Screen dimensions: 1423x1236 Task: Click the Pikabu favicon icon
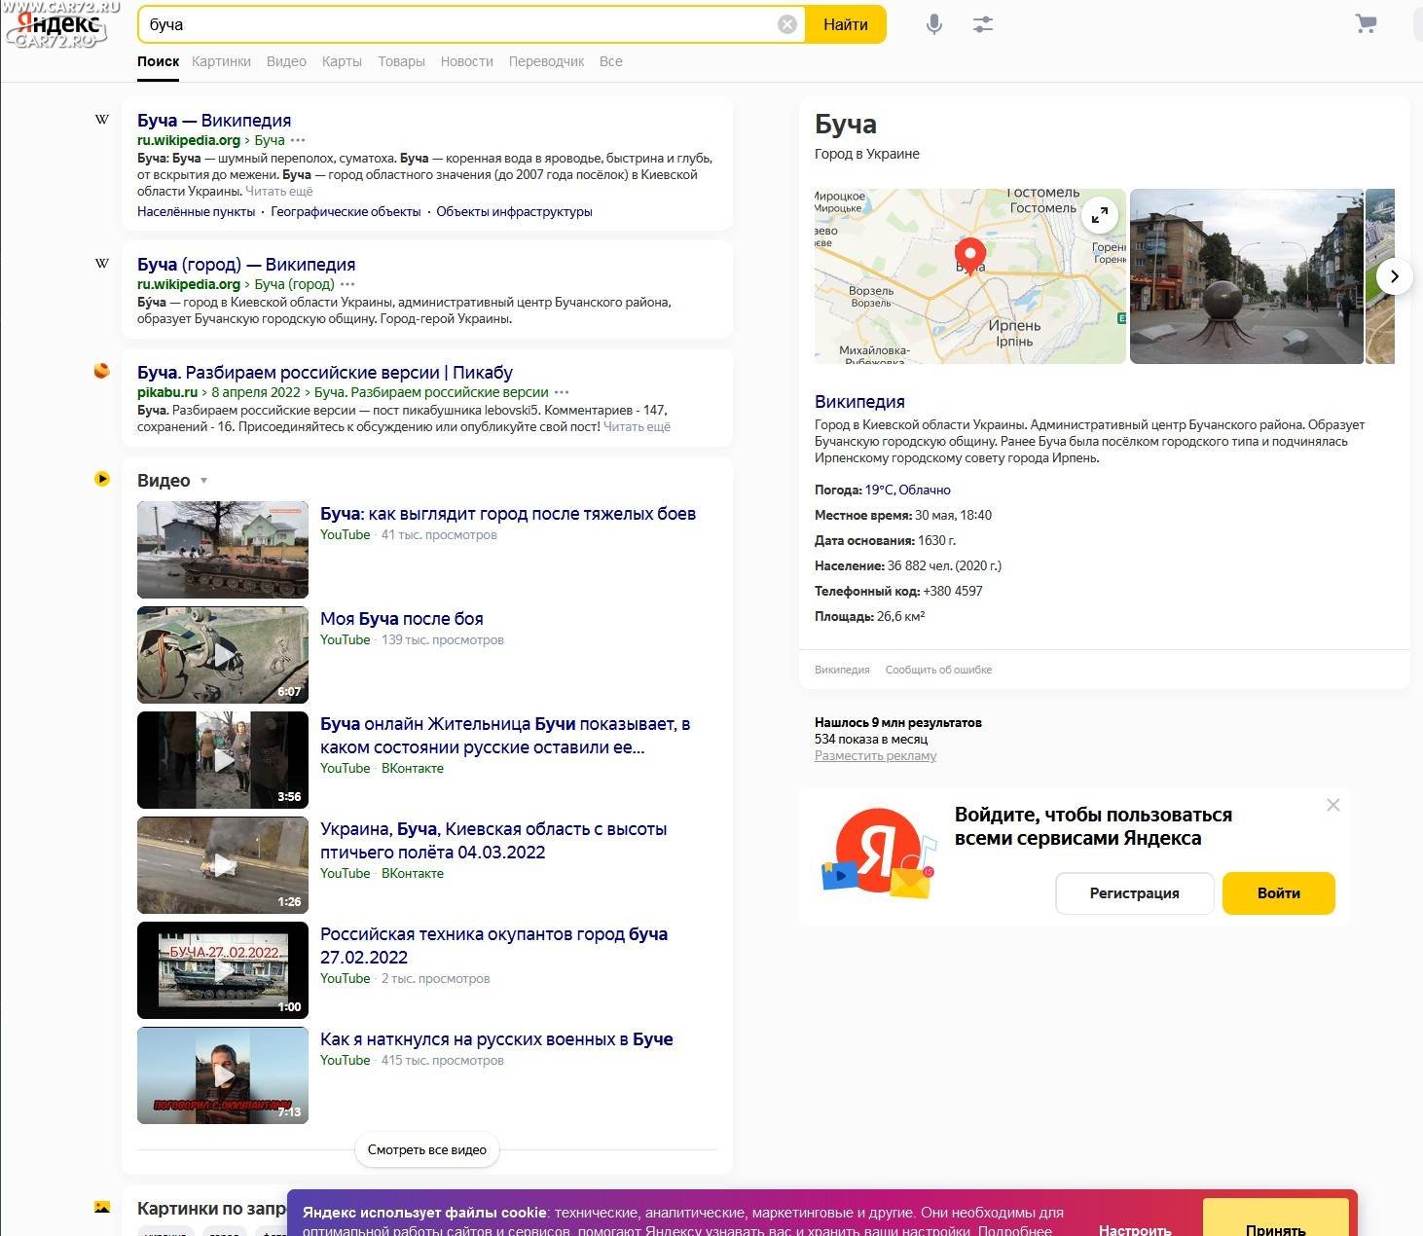click(x=101, y=371)
